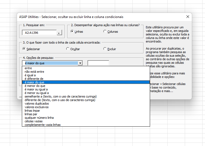Collapse the search options dropdown arrow

pyautogui.click(x=80, y=63)
